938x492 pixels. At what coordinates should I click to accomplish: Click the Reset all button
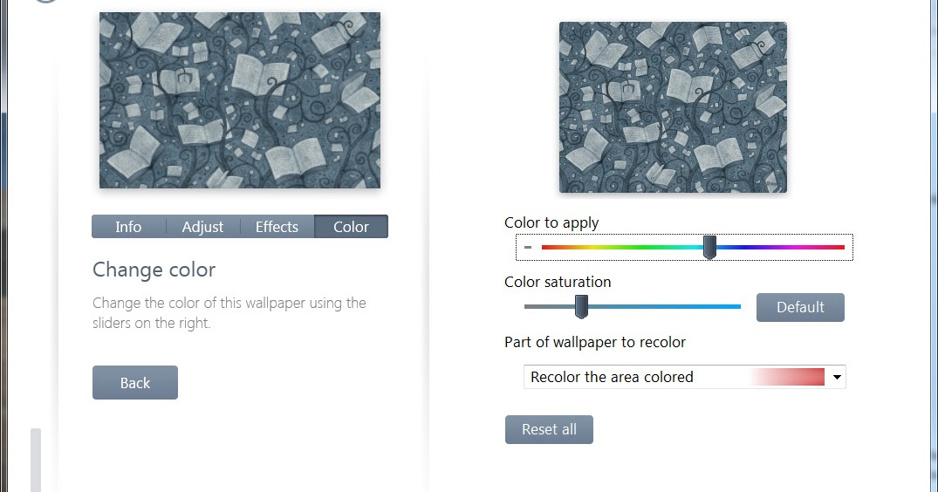point(549,429)
